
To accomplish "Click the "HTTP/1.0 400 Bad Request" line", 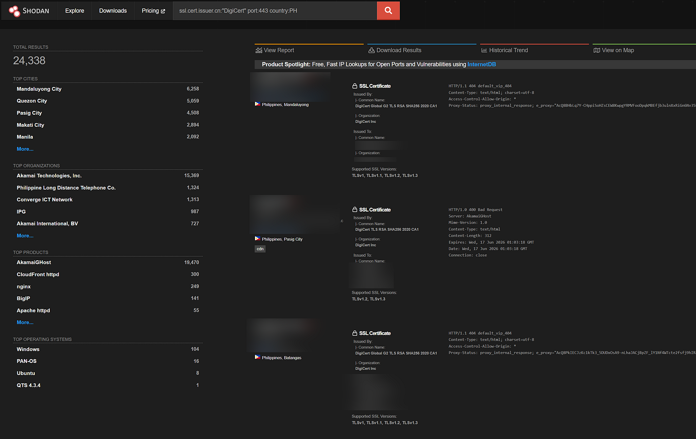I will pos(476,210).
